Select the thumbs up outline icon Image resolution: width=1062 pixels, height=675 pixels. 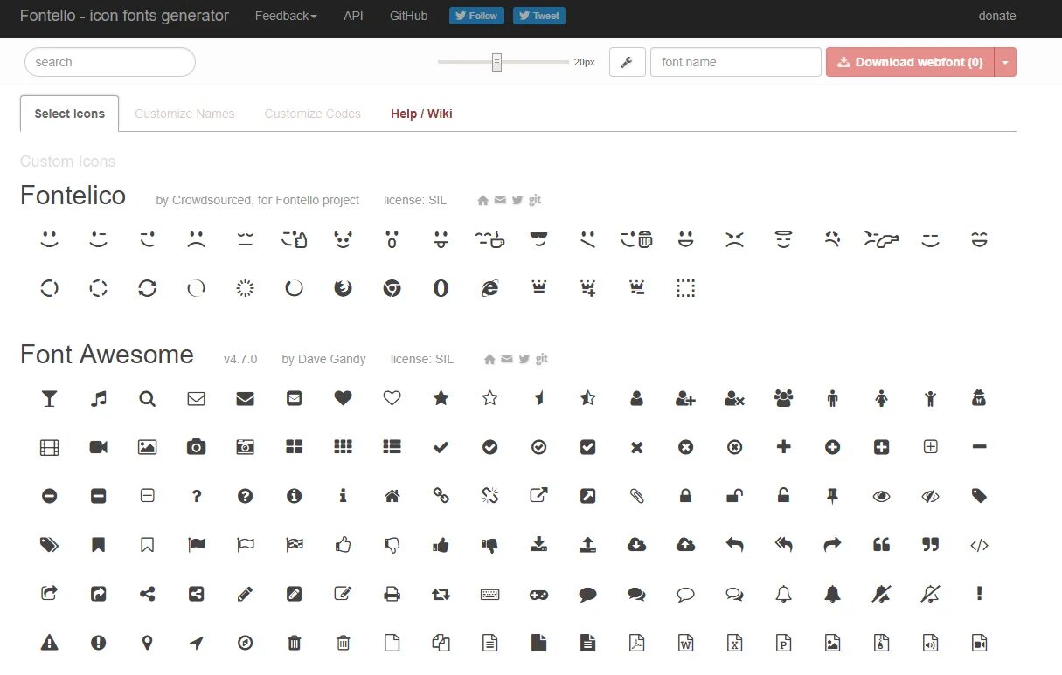point(344,545)
